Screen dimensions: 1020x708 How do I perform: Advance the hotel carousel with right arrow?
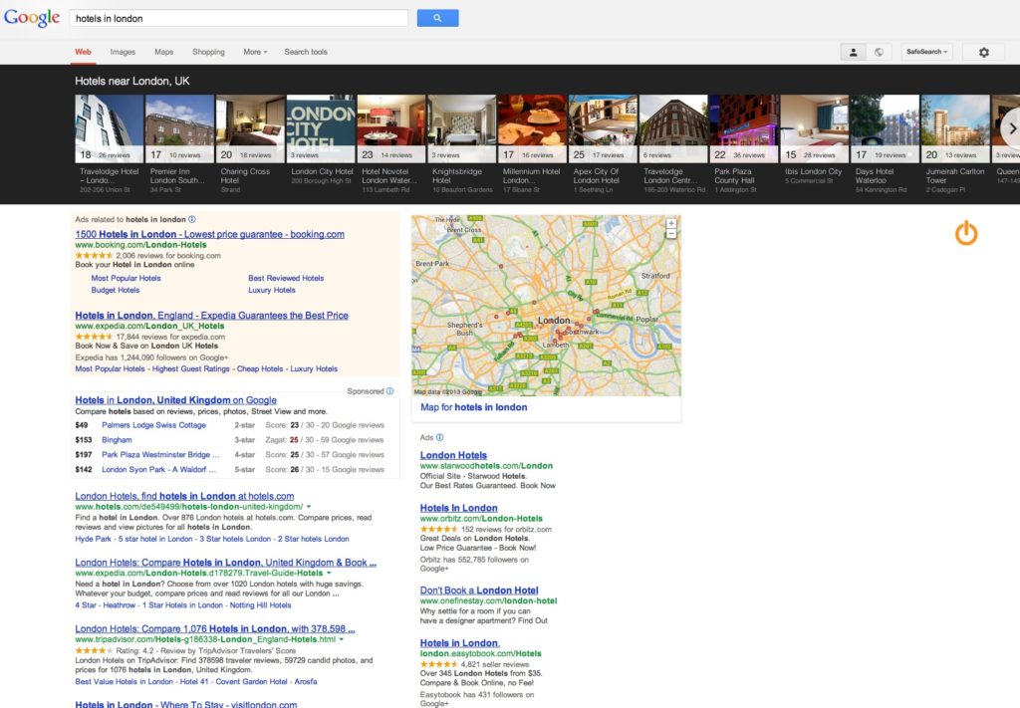click(1011, 128)
